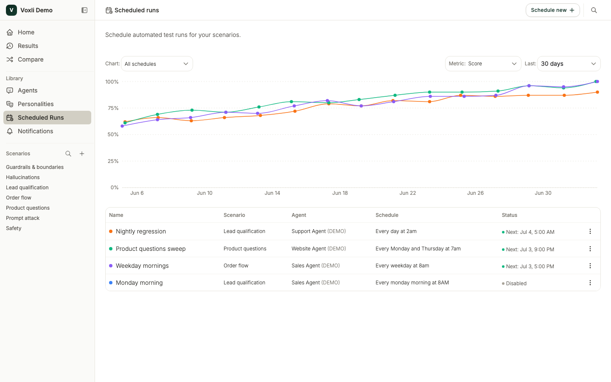Click the Support Agent (DEMO) cell

point(319,231)
